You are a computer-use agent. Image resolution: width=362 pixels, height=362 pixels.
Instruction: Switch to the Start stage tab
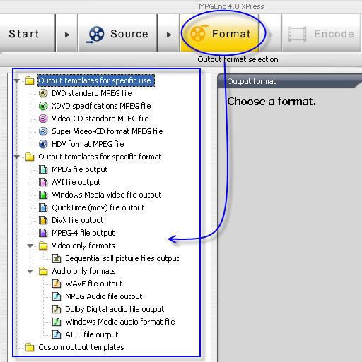[x=28, y=33]
